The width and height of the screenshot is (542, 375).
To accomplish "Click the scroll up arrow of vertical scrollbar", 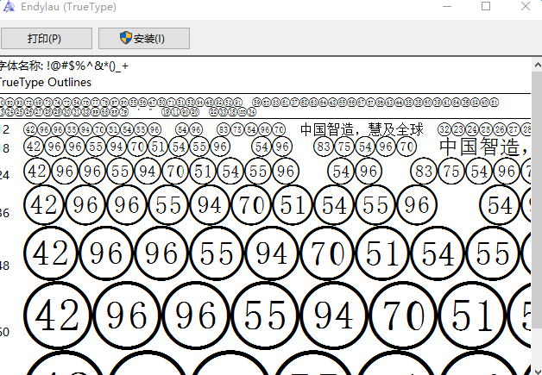I will pos(537,65).
